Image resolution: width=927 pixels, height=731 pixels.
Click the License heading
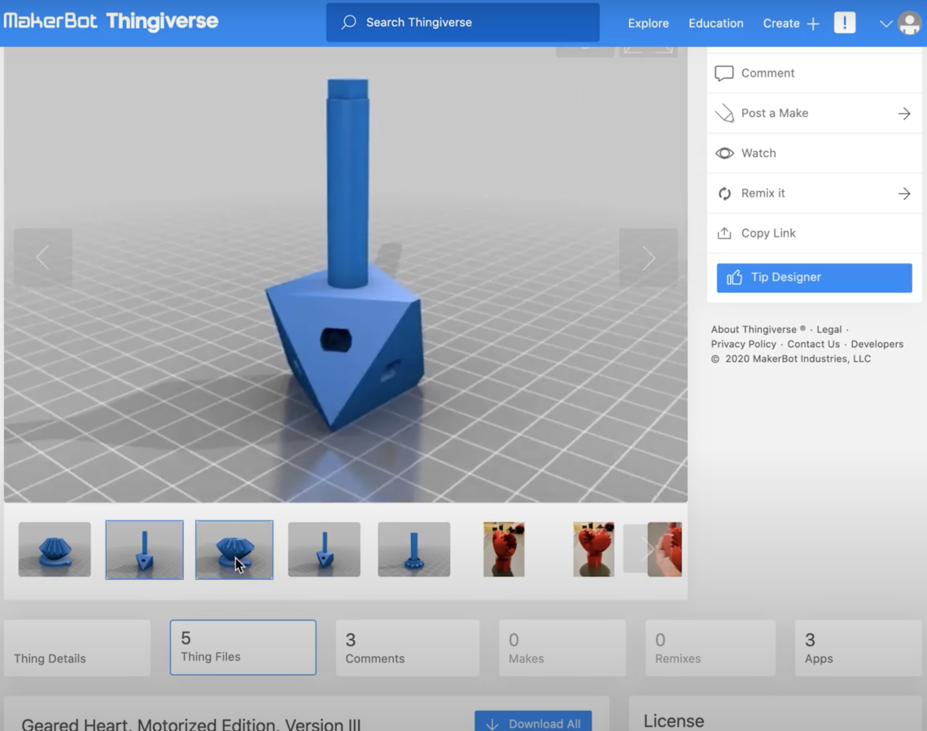pyautogui.click(x=674, y=721)
